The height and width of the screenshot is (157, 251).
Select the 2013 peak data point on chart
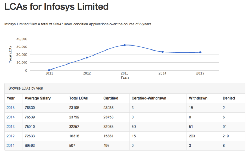[x=125, y=45]
